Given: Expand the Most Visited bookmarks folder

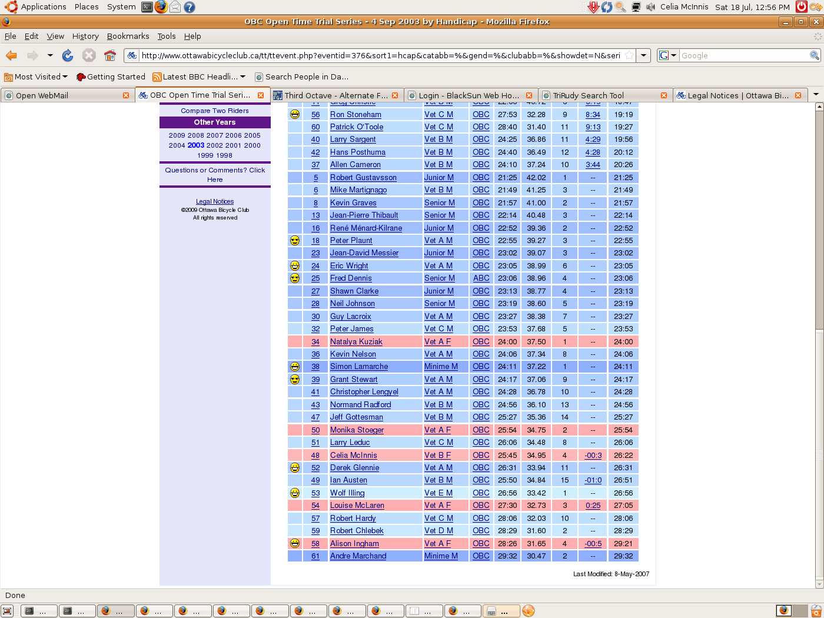Looking at the screenshot, I should coord(35,77).
